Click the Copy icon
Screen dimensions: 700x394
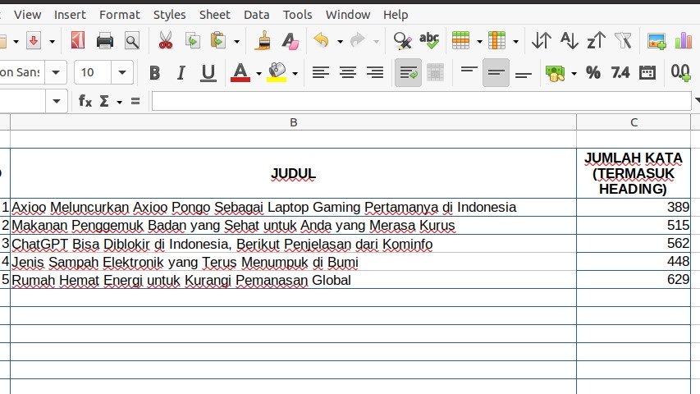192,41
